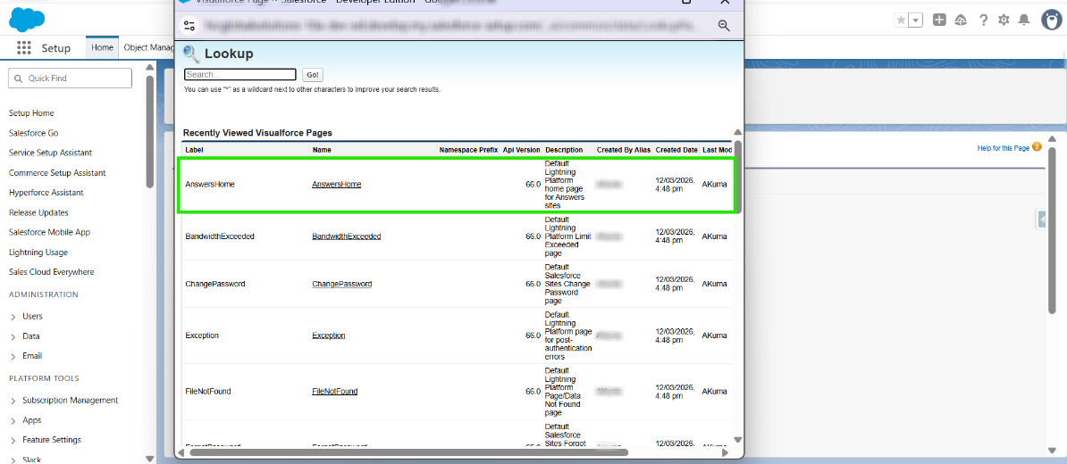
Task: Click sidebar scrollbar down arrow
Action: click(x=150, y=460)
